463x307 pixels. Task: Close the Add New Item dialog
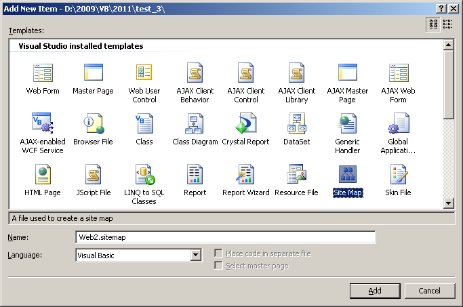pos(454,9)
